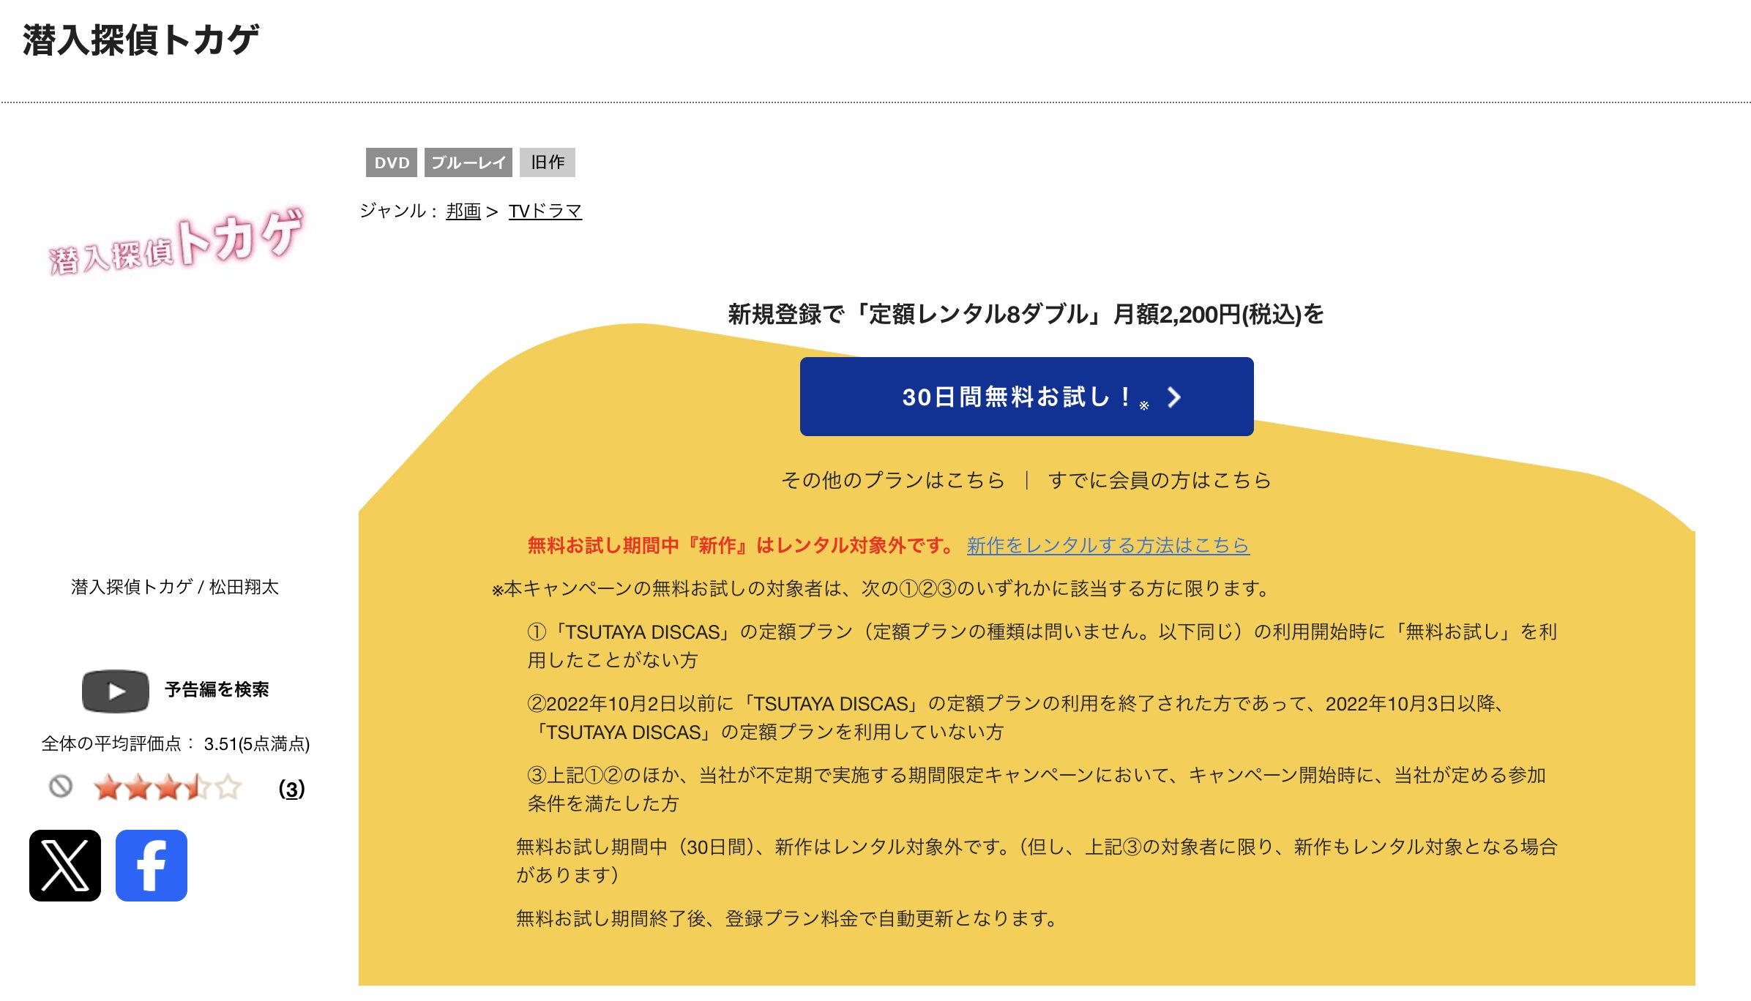Click the video play icon for trailer search
1751x1001 pixels.
click(x=116, y=691)
